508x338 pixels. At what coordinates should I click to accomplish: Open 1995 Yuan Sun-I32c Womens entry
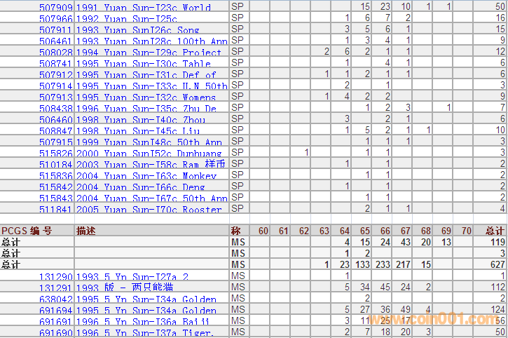pos(145,97)
